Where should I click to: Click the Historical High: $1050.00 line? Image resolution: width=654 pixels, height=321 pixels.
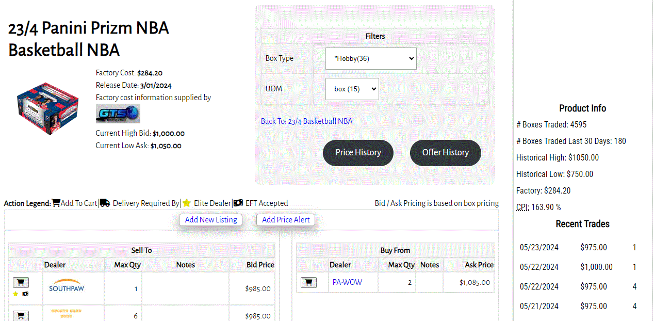tap(558, 157)
